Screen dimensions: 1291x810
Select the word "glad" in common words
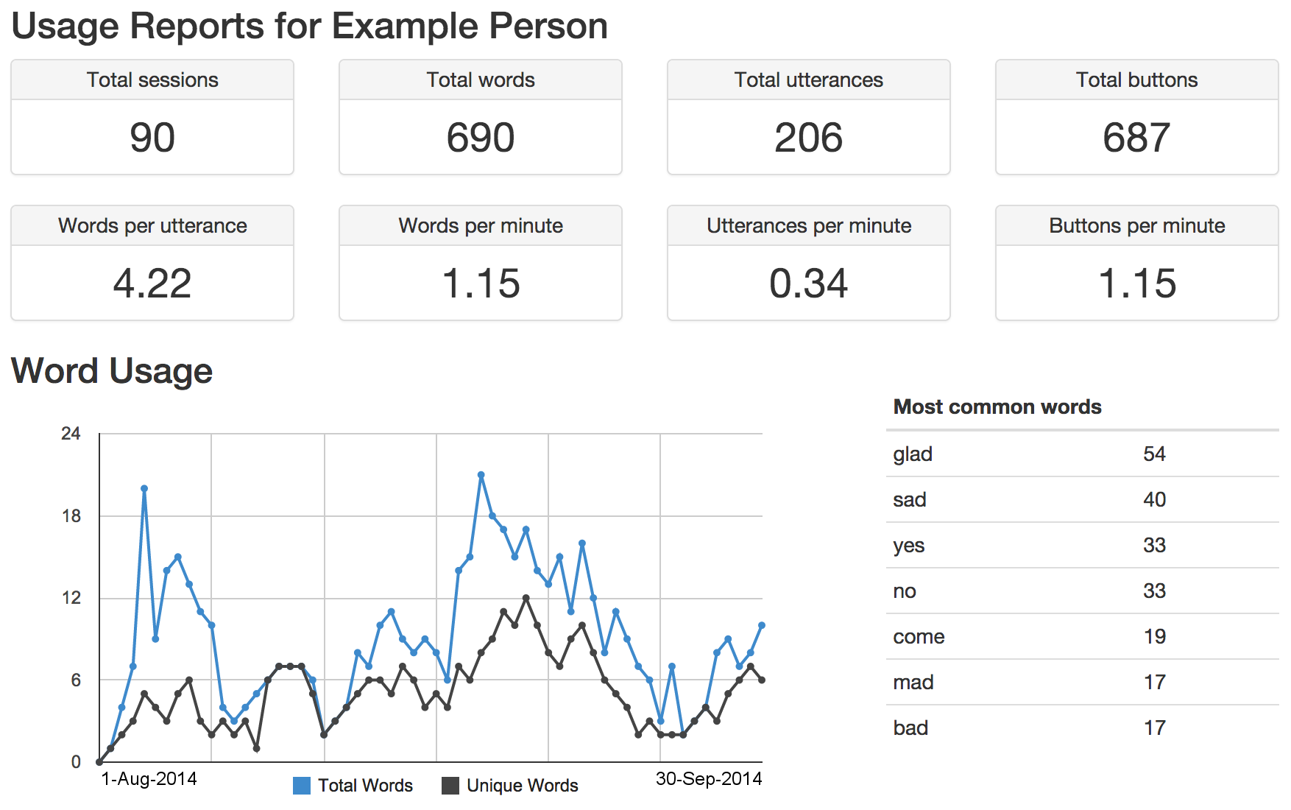tap(913, 454)
